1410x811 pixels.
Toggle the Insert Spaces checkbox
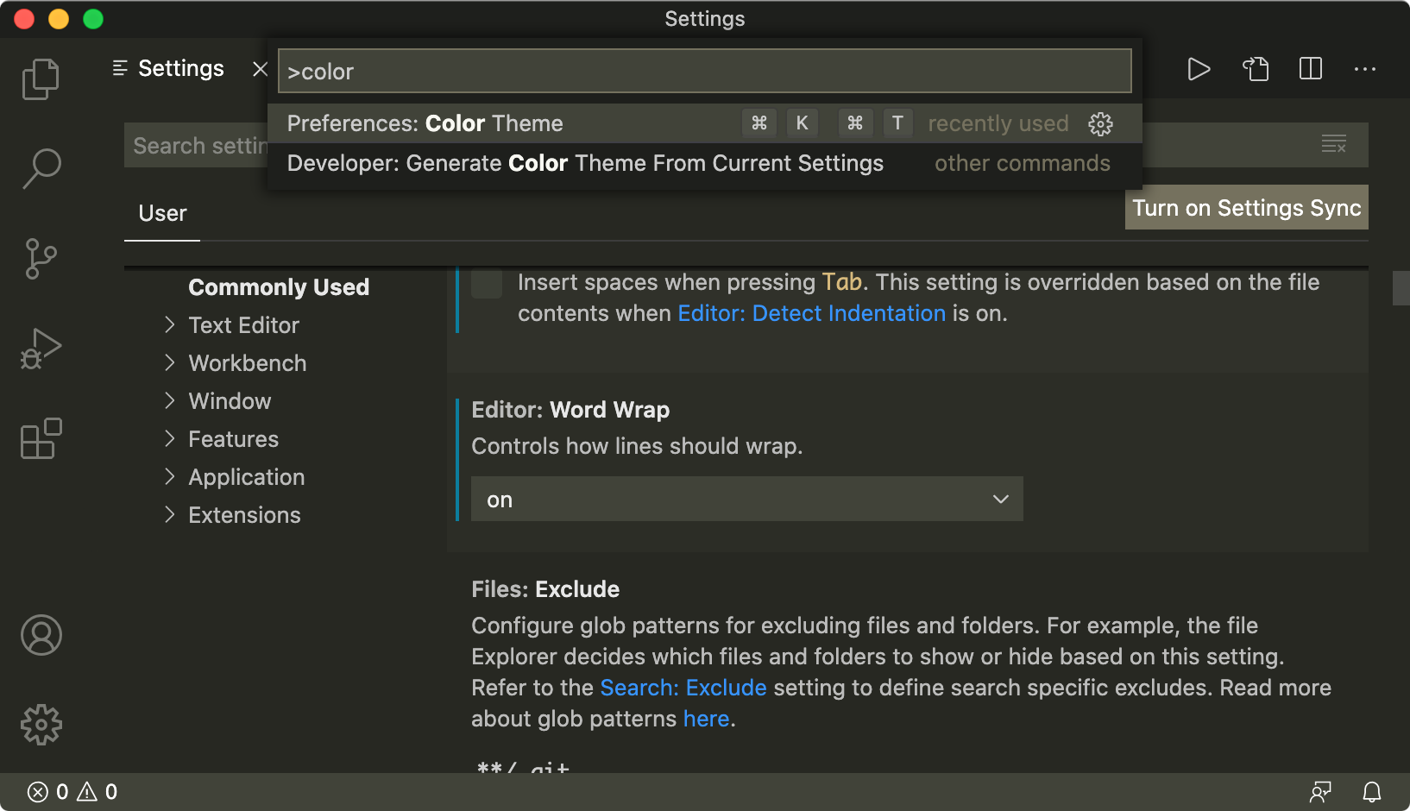tap(487, 284)
